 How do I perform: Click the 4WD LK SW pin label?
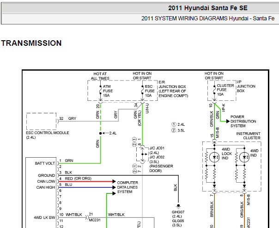pos(44,217)
